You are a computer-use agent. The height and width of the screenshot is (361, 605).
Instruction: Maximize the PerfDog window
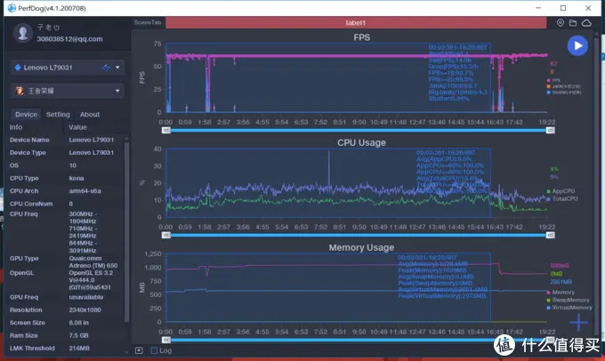(563, 8)
